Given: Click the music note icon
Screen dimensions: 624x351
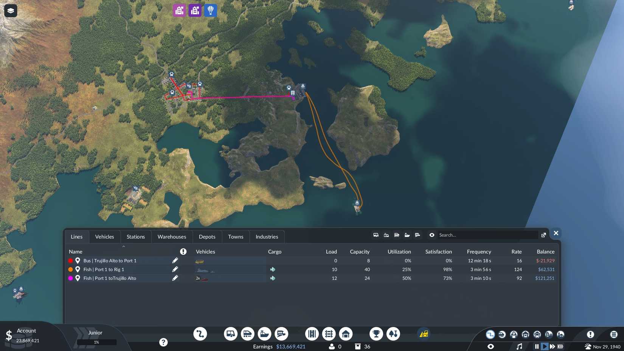Looking at the screenshot, I should [519, 346].
